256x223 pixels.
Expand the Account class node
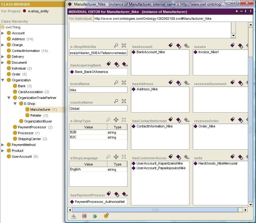pos(2,33)
